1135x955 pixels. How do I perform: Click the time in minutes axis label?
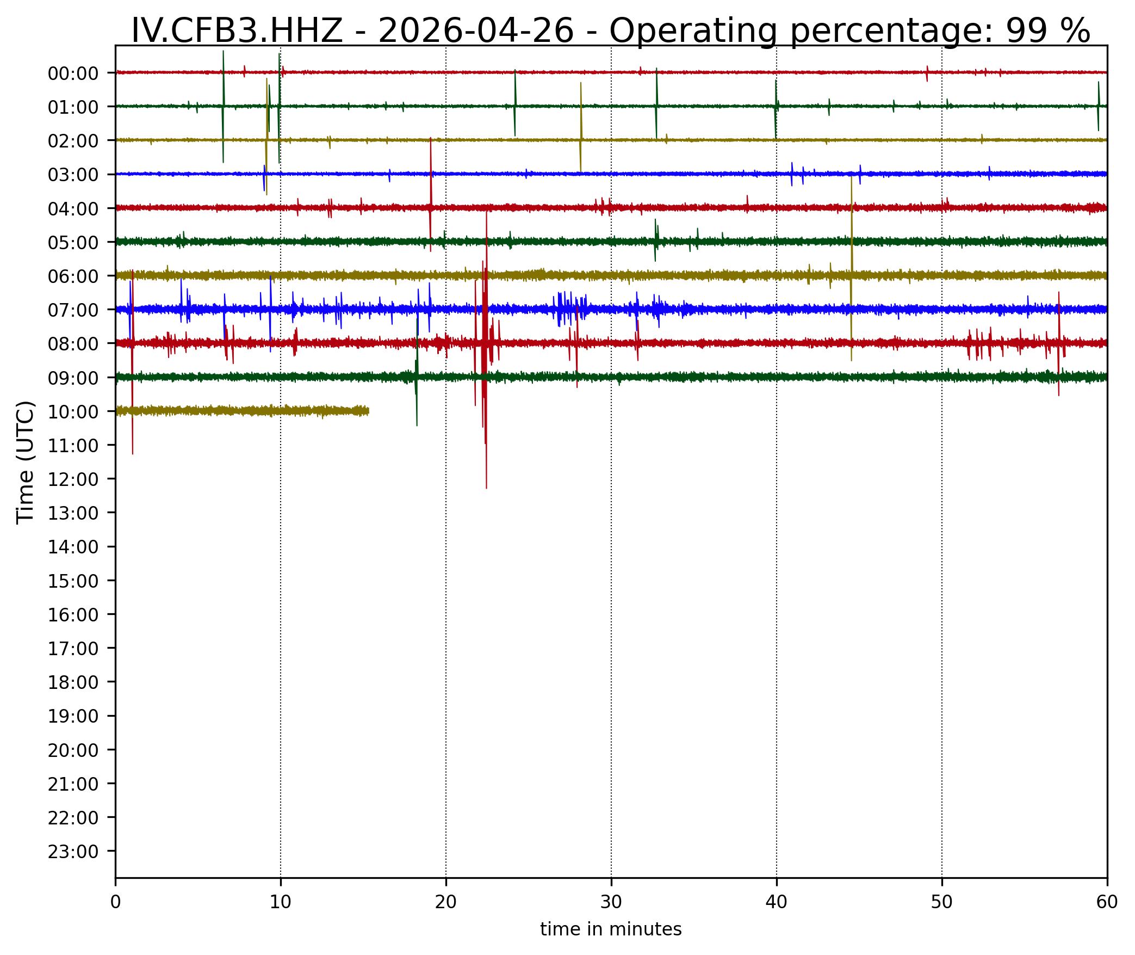(611, 929)
